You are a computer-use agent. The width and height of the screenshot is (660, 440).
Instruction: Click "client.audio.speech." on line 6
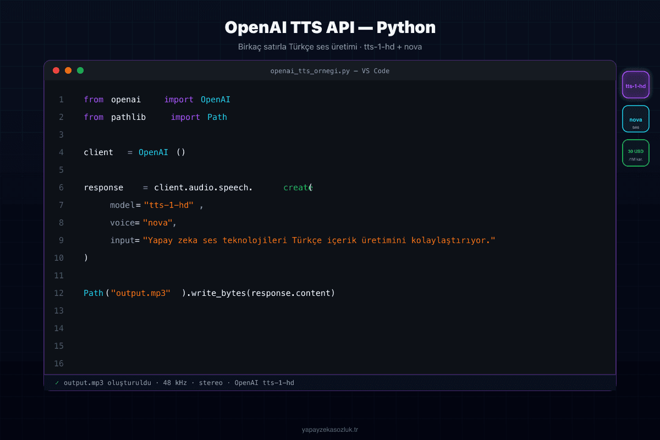point(204,188)
